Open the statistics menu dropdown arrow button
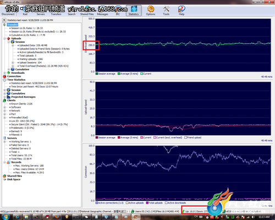275x220 pixels. 4,20
